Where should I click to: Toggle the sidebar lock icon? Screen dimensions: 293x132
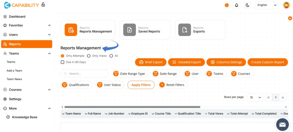coord(43,5)
